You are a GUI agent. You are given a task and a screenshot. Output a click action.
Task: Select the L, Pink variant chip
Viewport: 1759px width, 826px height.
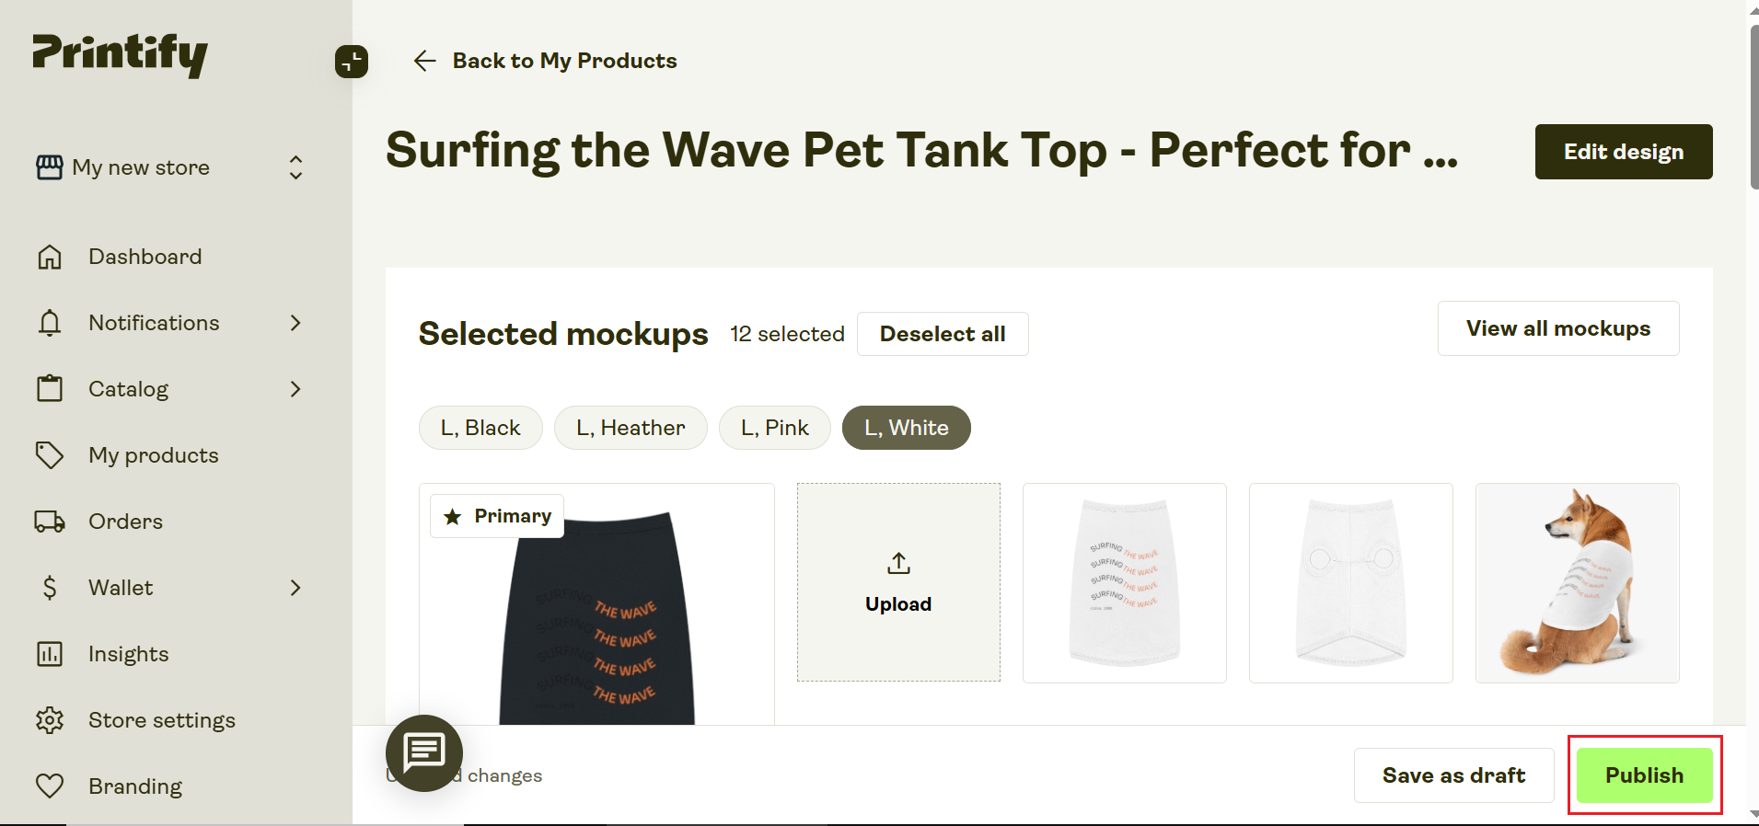[x=775, y=428]
